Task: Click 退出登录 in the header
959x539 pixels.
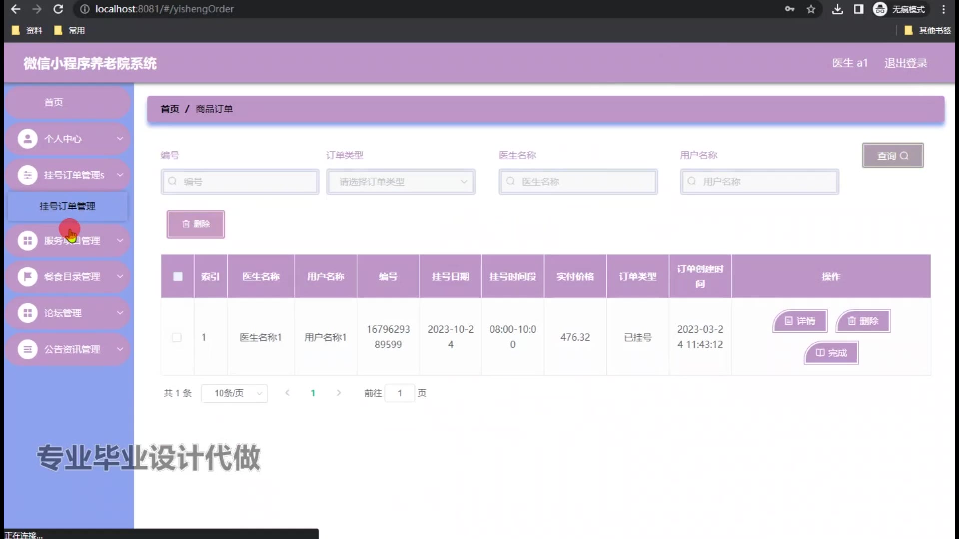Action: click(905, 63)
